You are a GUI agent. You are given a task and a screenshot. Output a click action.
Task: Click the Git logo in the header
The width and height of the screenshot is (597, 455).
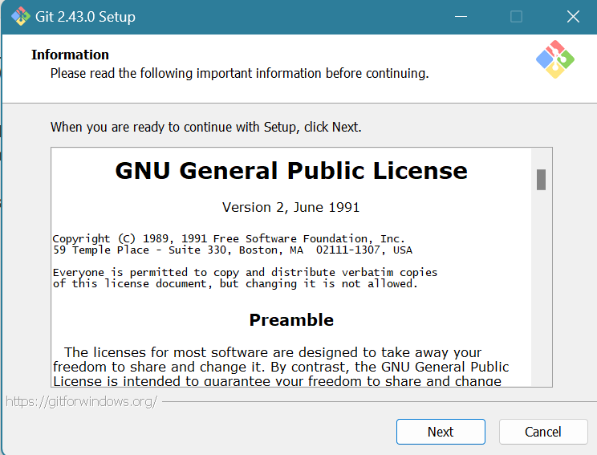pos(554,59)
